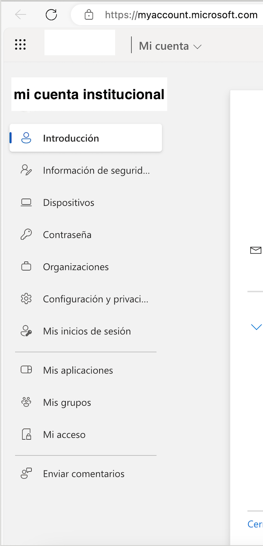Image resolution: width=263 pixels, height=546 pixels.
Task: Select the Dispositivos laptop icon
Action: click(x=26, y=202)
